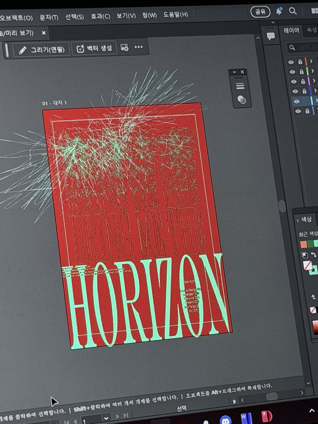Viewport: 318px width, 424px height.
Task: Click the 공유 share button
Action: point(260,12)
